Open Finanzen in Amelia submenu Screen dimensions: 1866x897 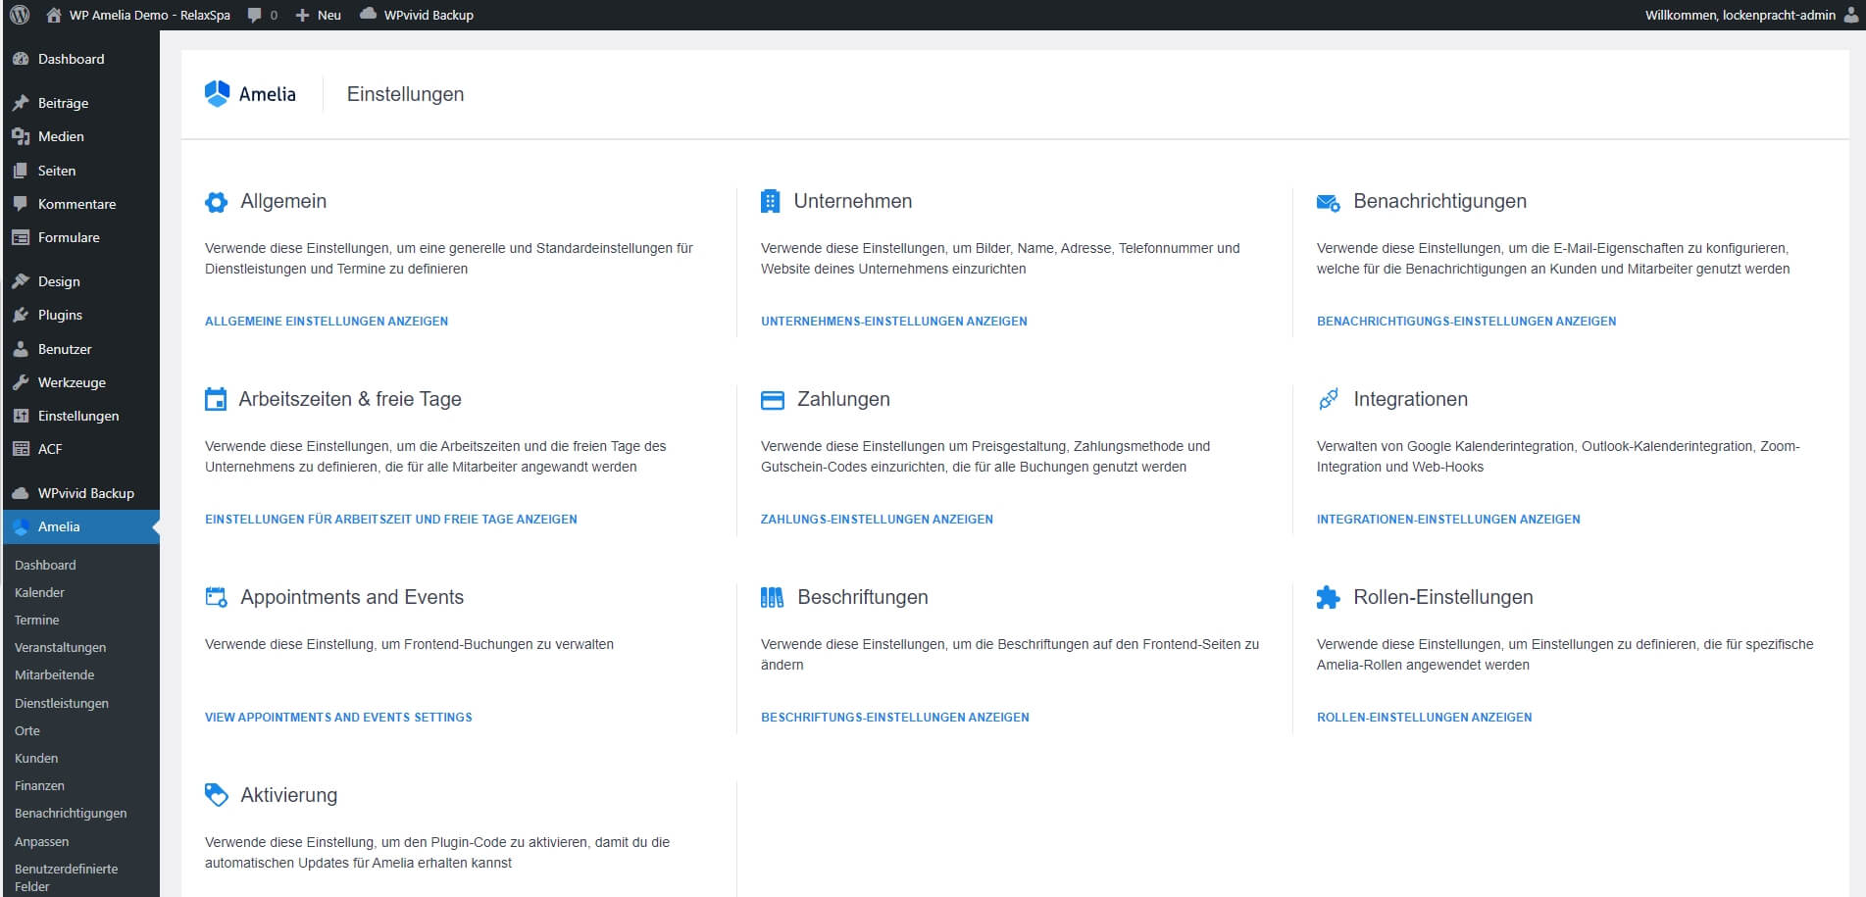(x=39, y=785)
